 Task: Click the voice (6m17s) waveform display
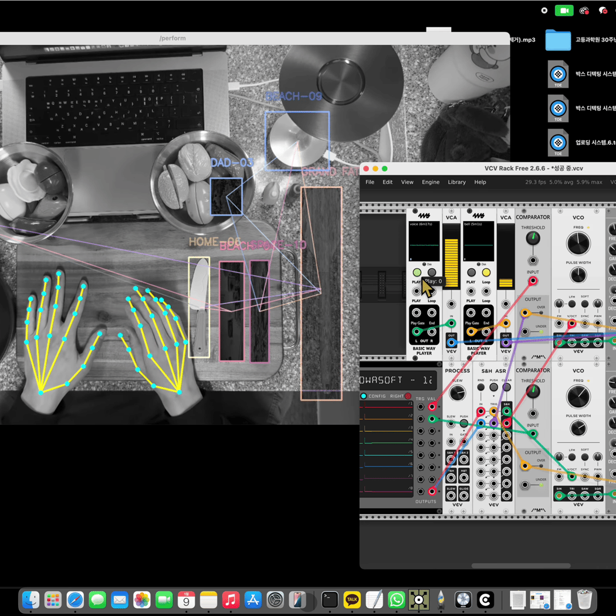424,241
